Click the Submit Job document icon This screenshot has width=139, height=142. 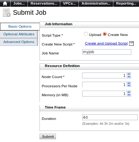click(6, 13)
